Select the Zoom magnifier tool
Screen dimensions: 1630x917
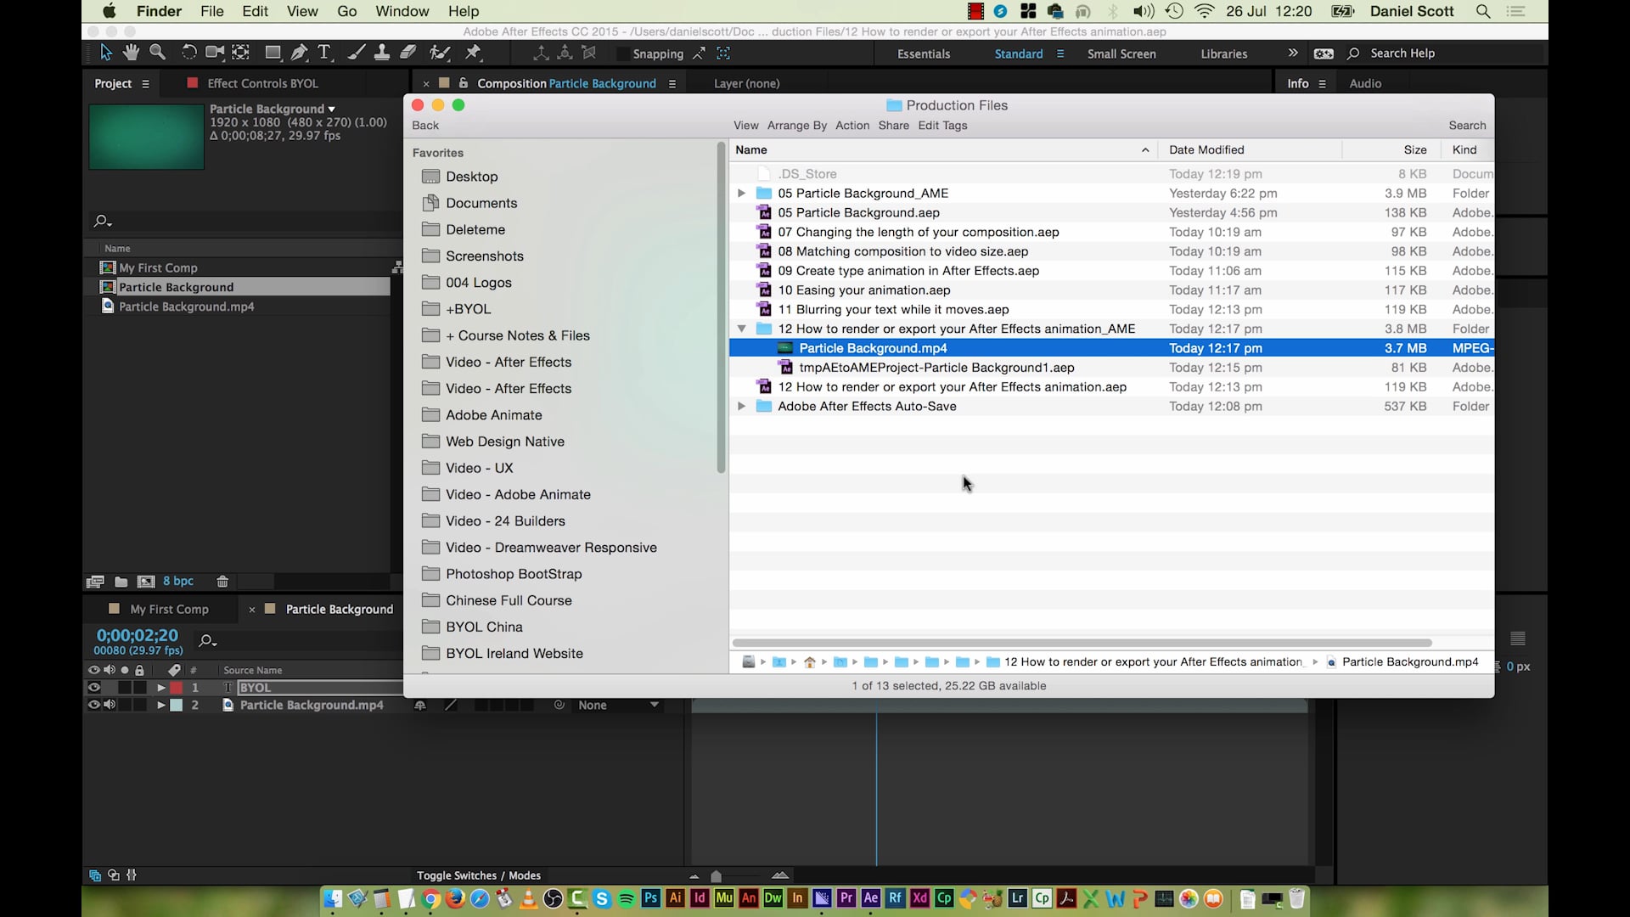pos(157,53)
